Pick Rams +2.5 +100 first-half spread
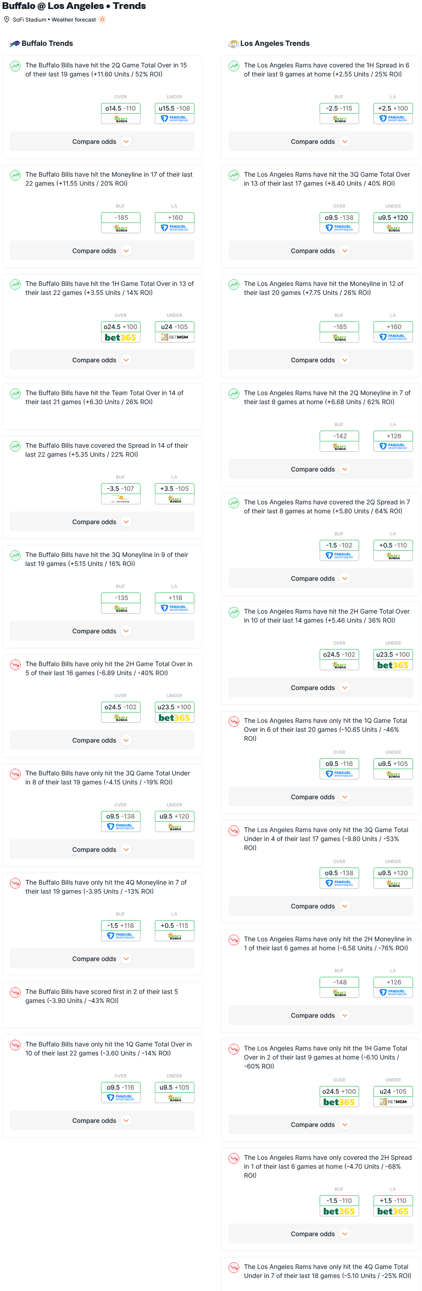 (x=393, y=108)
